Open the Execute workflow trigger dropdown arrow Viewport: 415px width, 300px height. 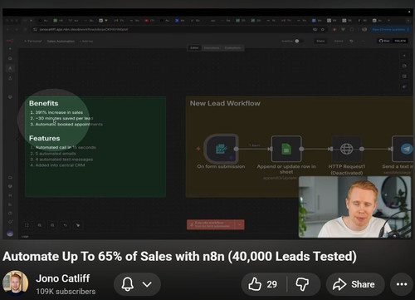[240, 224]
